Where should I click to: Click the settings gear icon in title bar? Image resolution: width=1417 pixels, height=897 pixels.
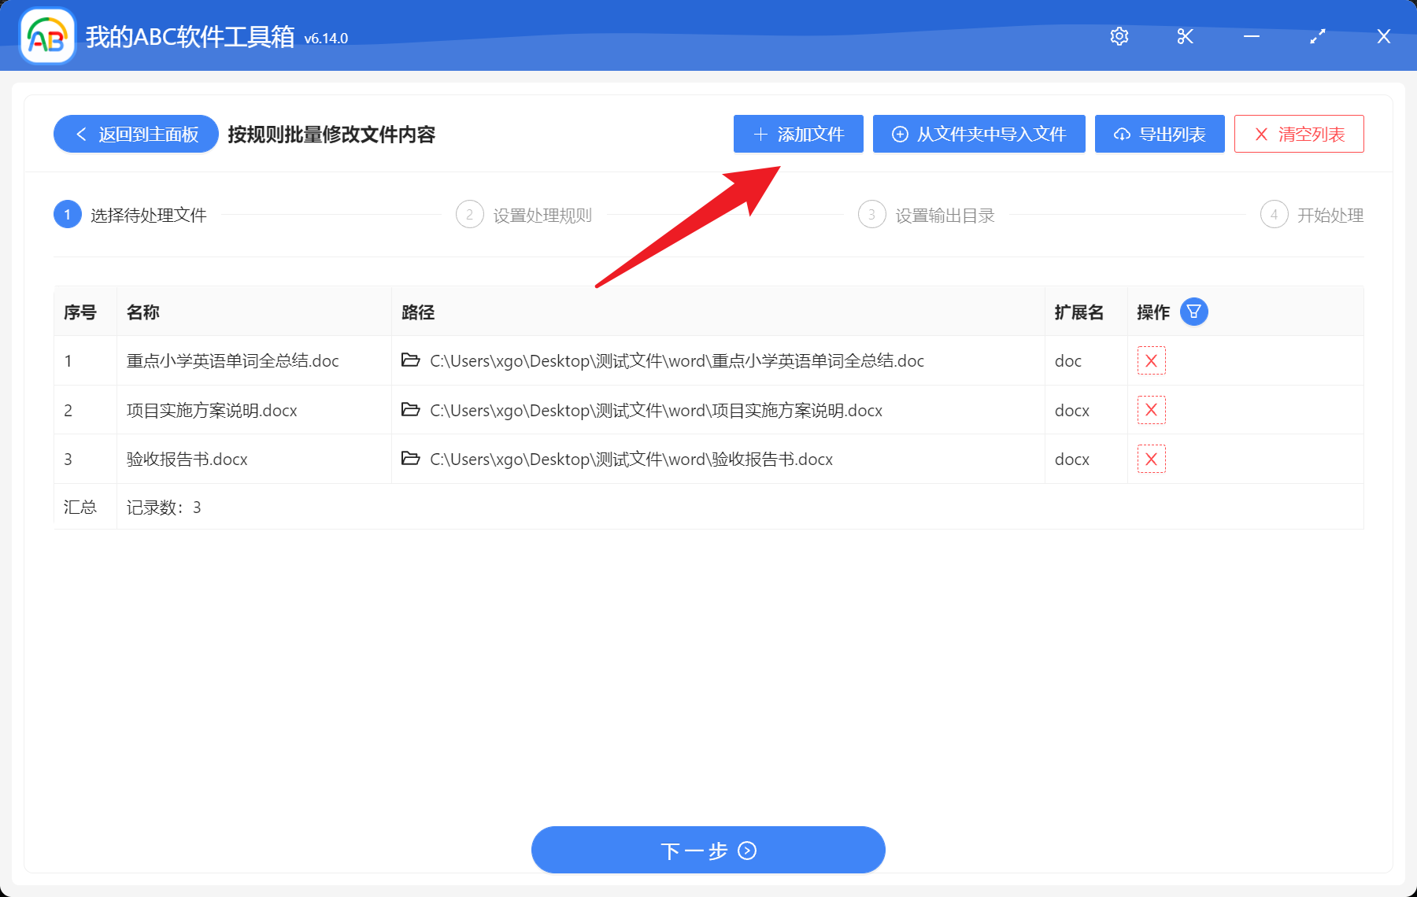(x=1119, y=36)
